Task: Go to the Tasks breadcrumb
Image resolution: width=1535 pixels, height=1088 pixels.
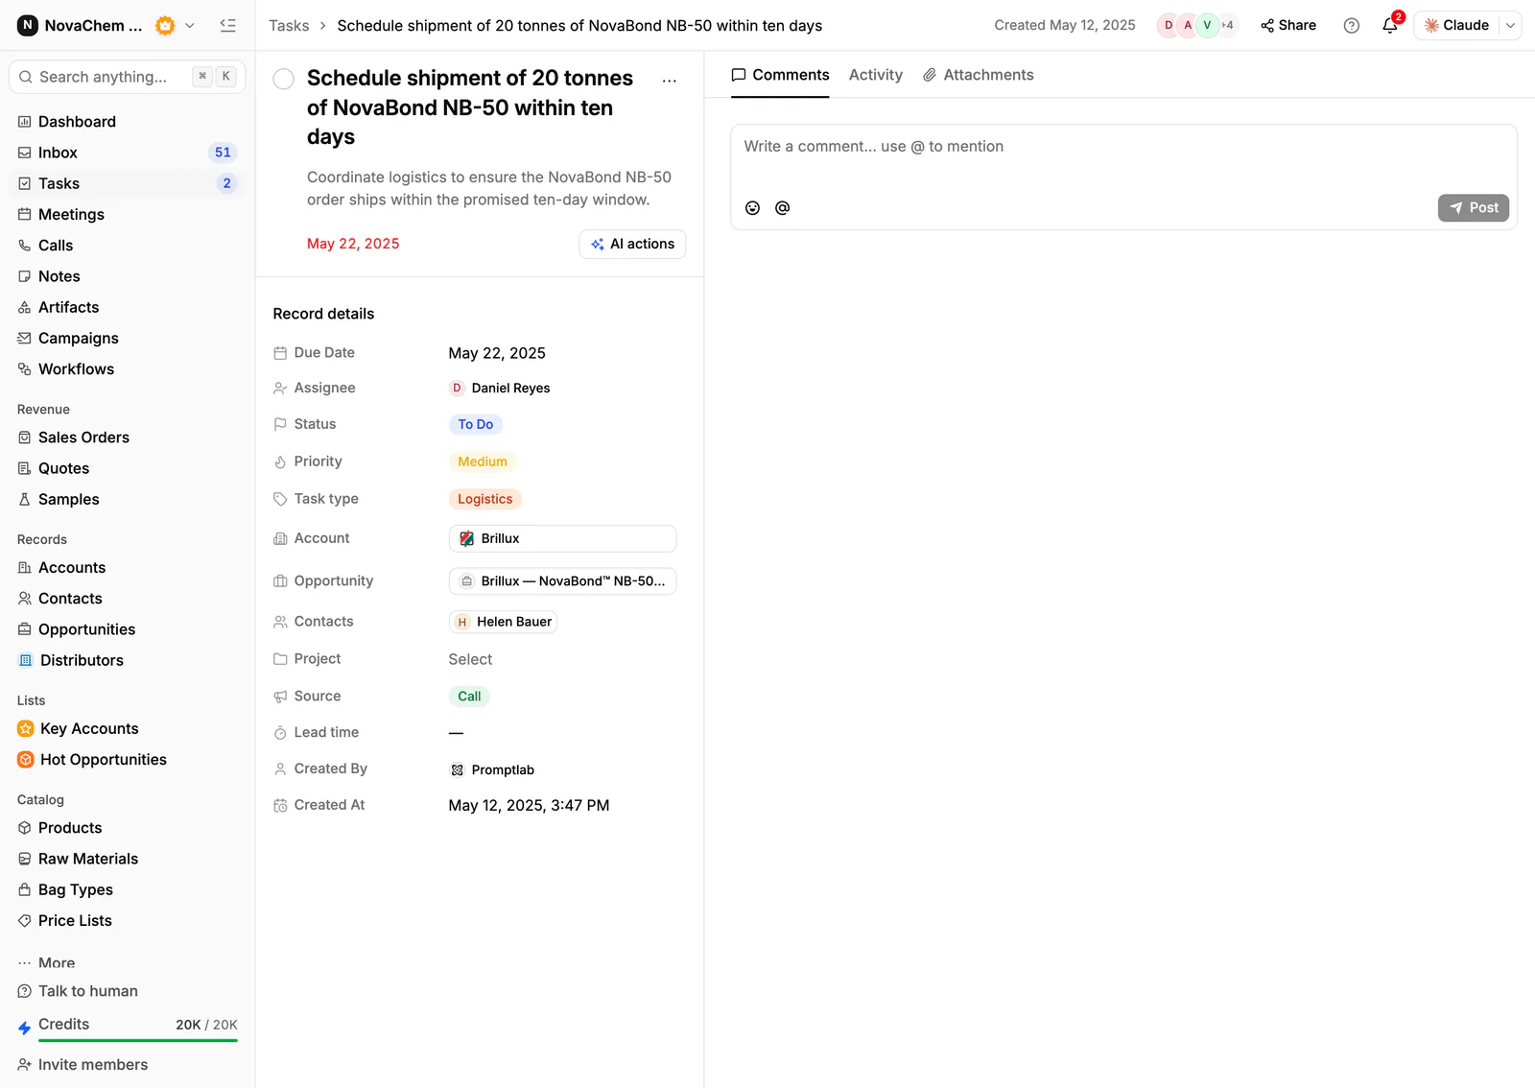Action: 289,26
